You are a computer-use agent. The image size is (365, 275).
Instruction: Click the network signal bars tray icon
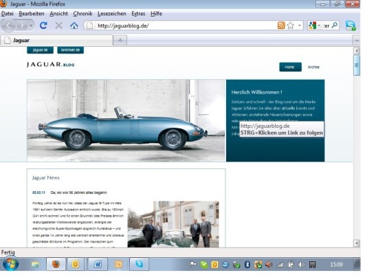click(x=280, y=265)
